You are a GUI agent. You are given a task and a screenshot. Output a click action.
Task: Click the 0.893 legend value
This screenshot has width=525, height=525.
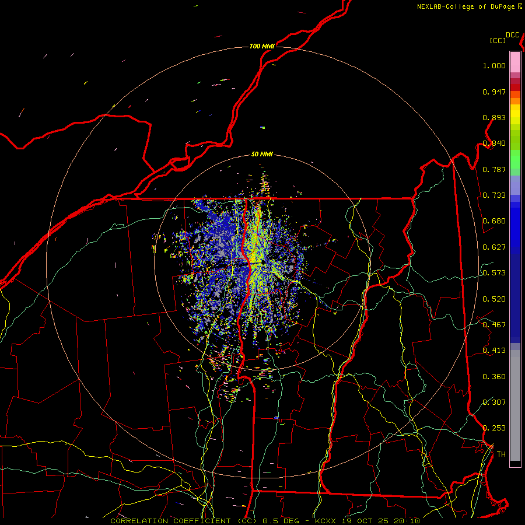point(494,117)
